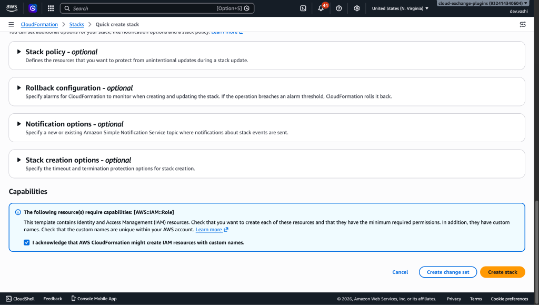The height and width of the screenshot is (305, 539).
Task: Open CloudShell from the top bar icon
Action: pyautogui.click(x=303, y=8)
